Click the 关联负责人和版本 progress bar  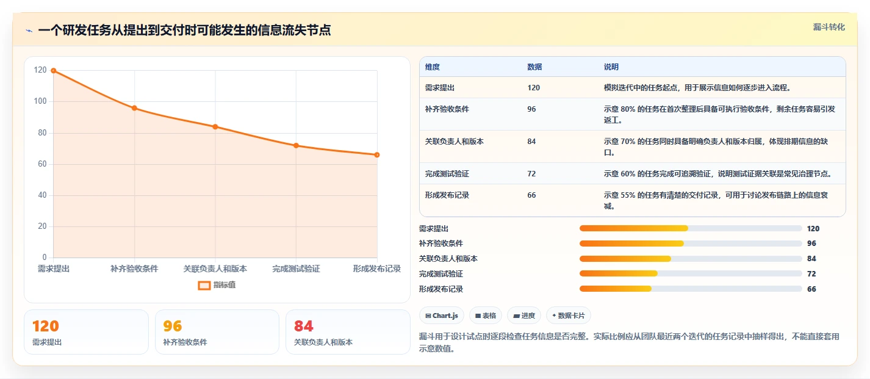(x=691, y=259)
